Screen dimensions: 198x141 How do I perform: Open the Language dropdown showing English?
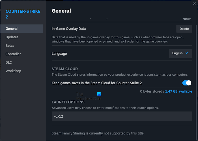(180, 53)
